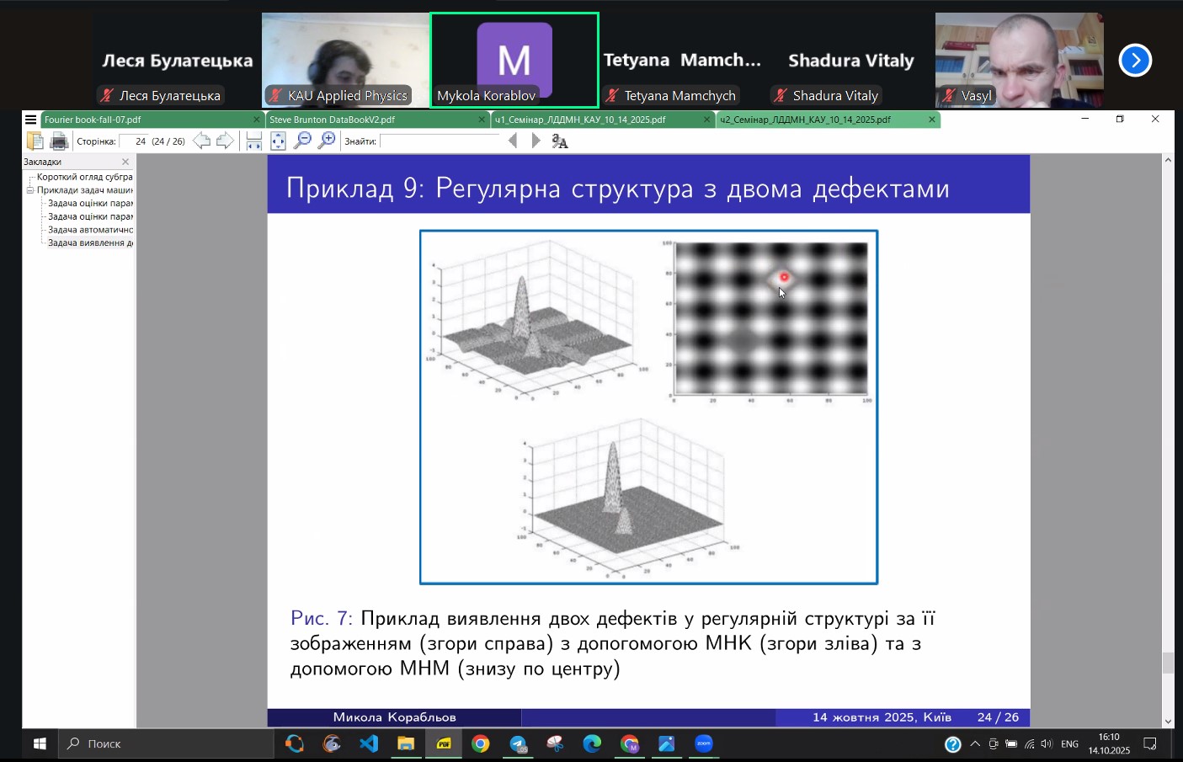The image size is (1183, 762).
Task: Show next Zoom participants with blue arrow
Action: (1135, 61)
